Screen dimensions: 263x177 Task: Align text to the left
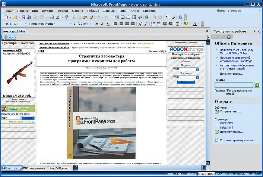(x=116, y=24)
